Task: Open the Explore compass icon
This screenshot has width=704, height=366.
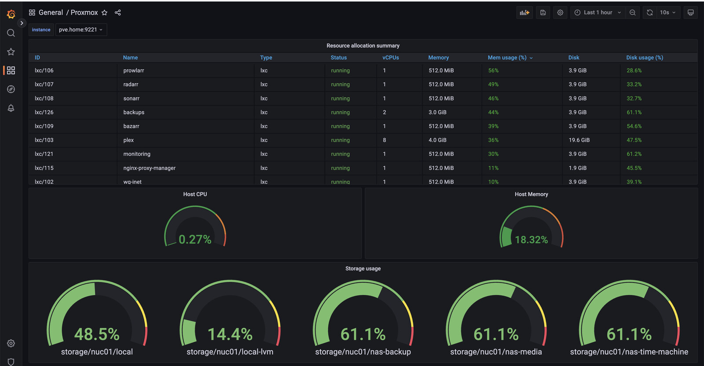Action: [11, 89]
